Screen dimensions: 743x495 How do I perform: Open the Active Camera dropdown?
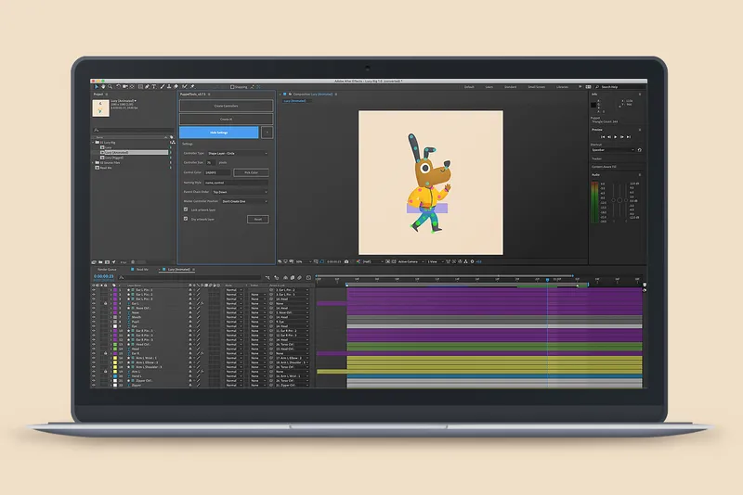click(411, 261)
